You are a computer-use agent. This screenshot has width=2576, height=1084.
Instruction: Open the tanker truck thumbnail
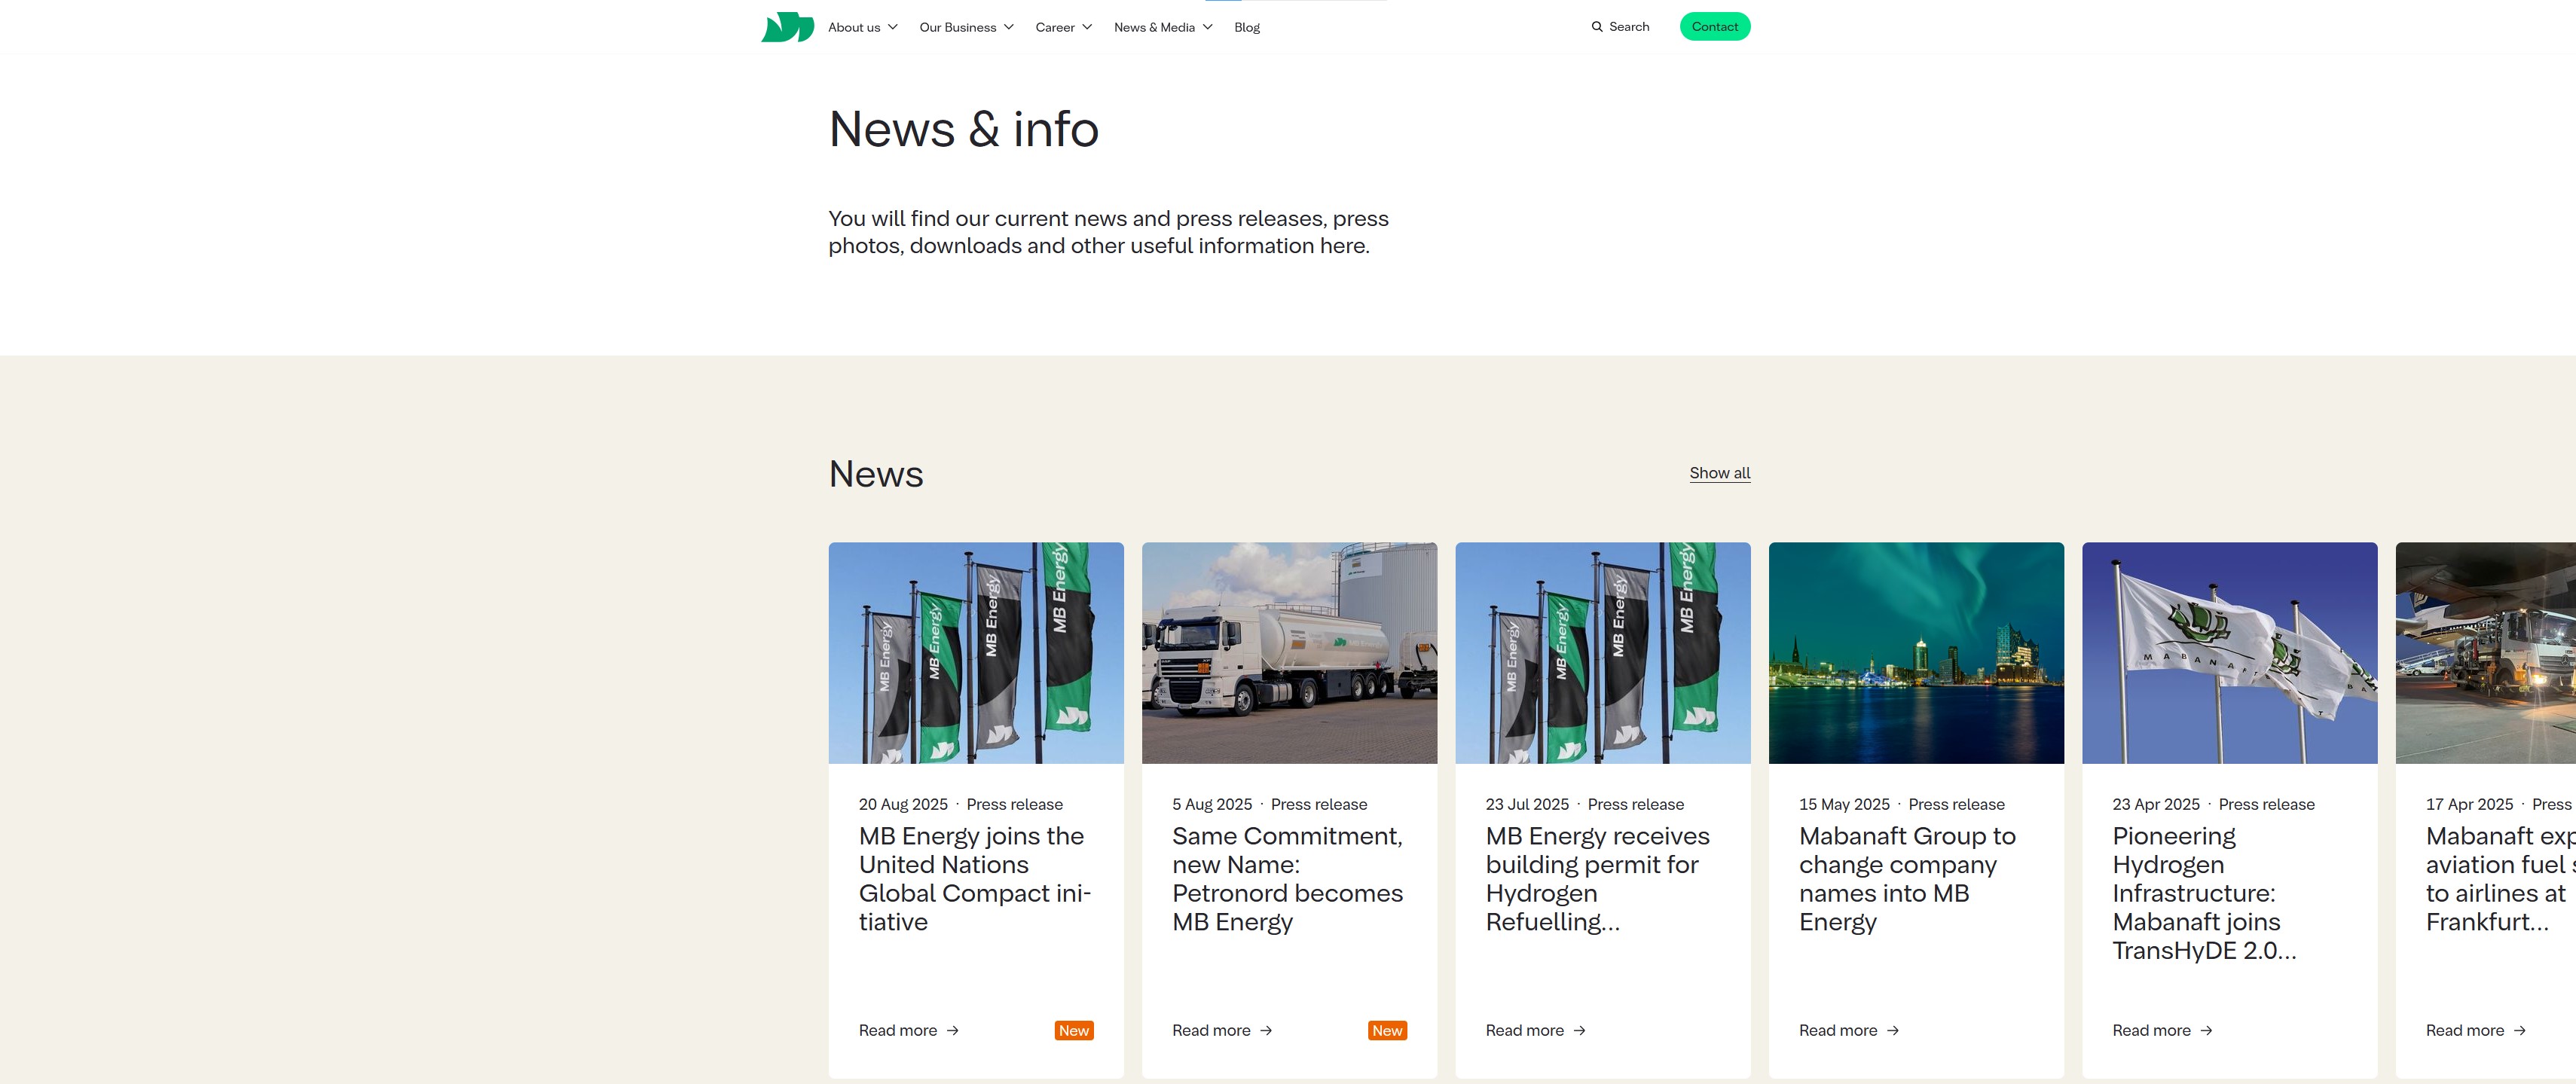point(1289,653)
